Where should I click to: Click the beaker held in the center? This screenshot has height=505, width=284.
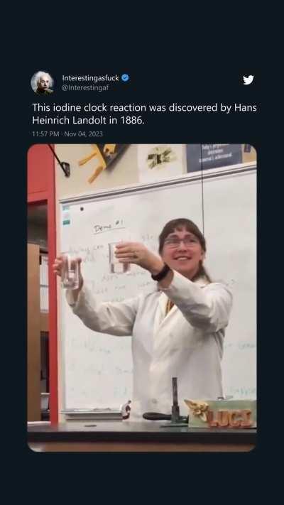click(x=118, y=258)
